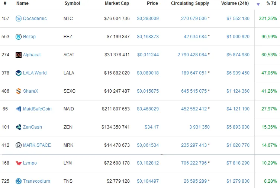Select the 321,25% weekly change value

(268, 19)
